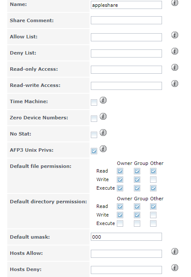Check the No Stat option
This screenshot has height=277, width=191.
pyautogui.click(x=94, y=135)
